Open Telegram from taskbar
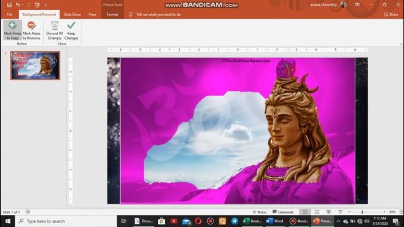Screen dimensions: 404x227 click(234, 221)
